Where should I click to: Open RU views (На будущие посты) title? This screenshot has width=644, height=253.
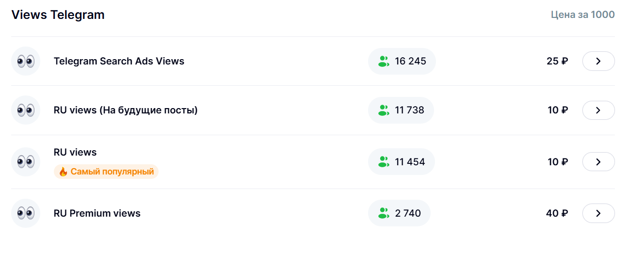coord(126,110)
